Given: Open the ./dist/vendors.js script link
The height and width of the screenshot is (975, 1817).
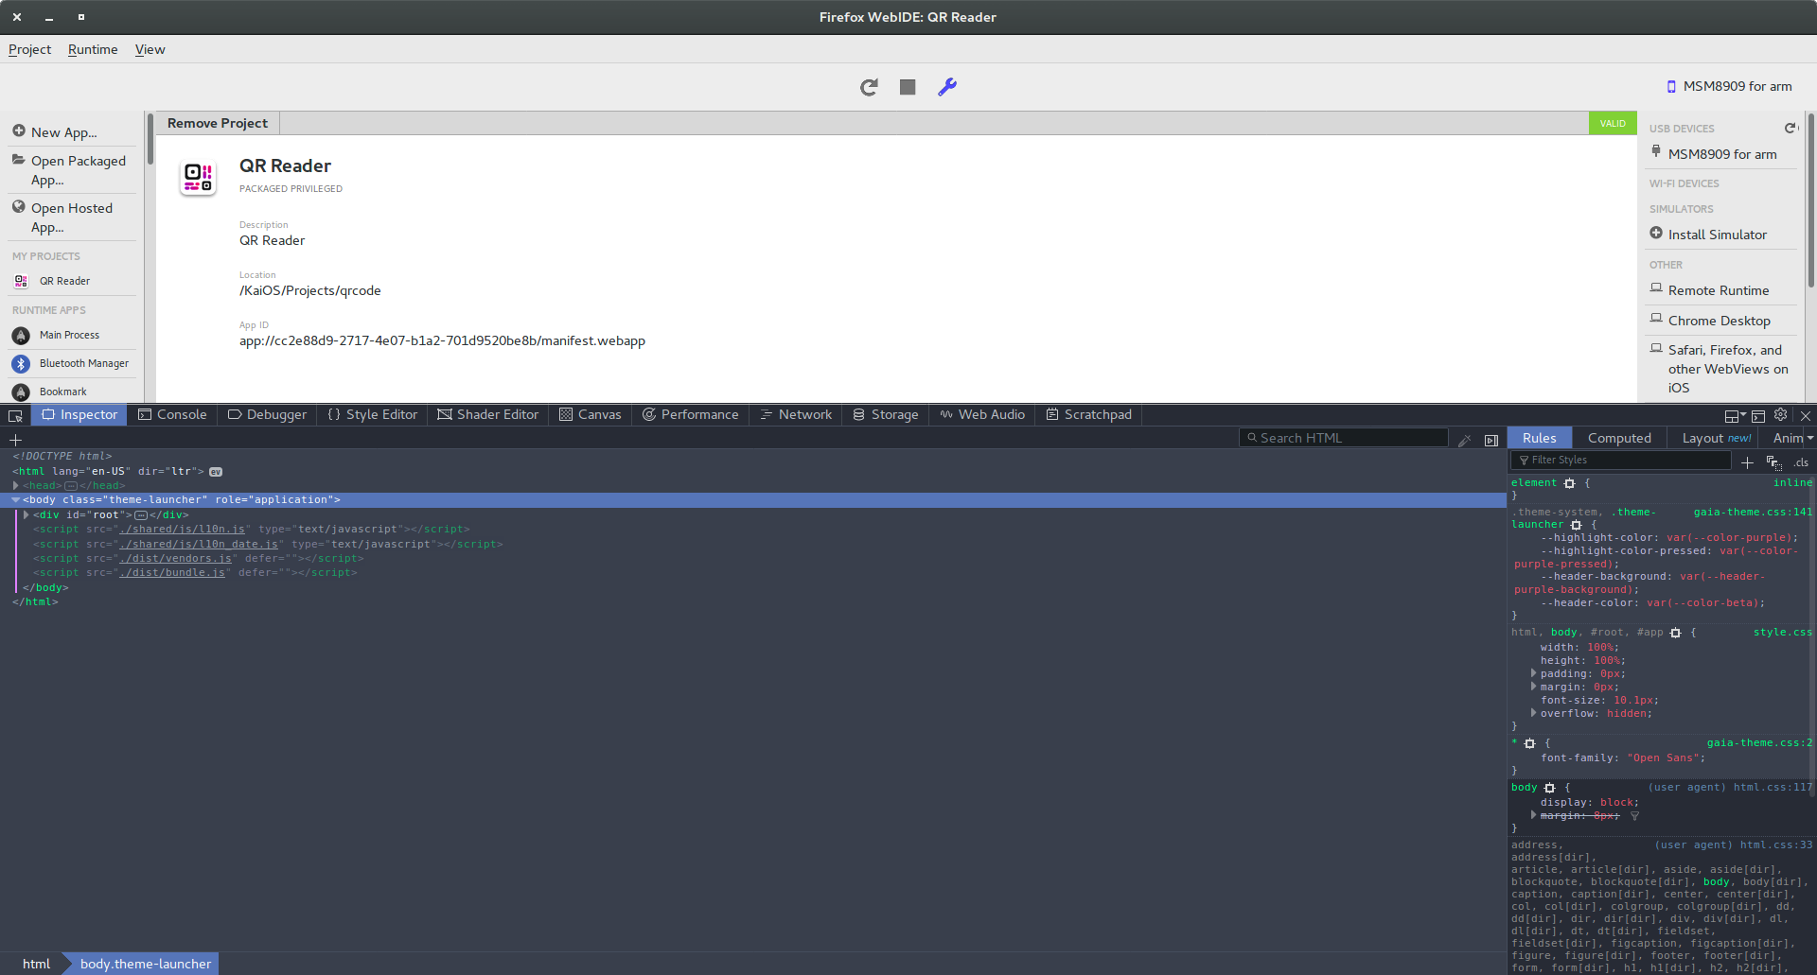Looking at the screenshot, I should (x=176, y=558).
